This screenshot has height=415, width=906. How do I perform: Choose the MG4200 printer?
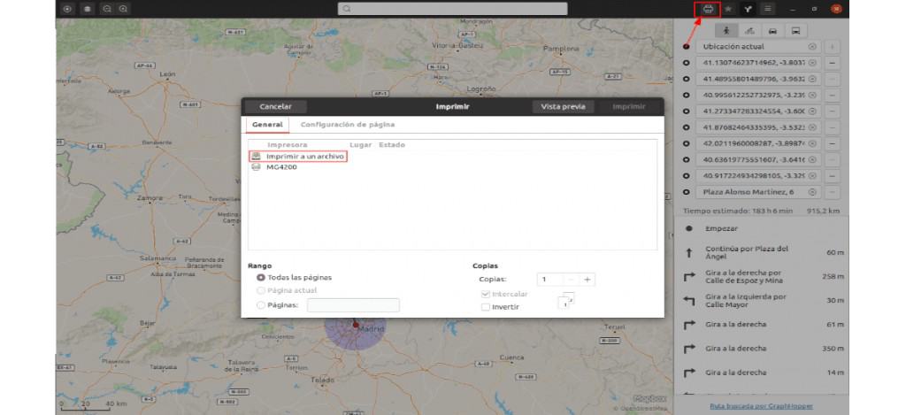281,167
